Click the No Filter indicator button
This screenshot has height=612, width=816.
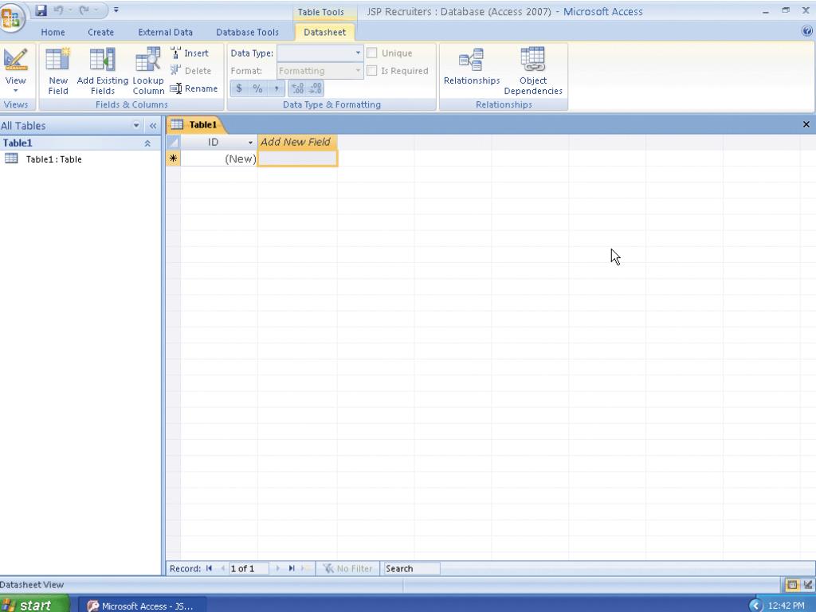click(x=347, y=569)
